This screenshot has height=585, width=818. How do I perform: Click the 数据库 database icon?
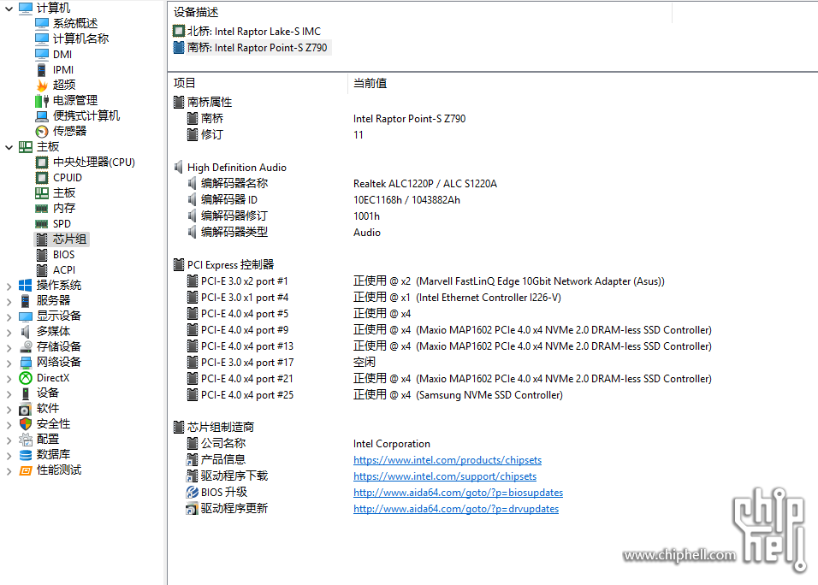pyautogui.click(x=25, y=455)
